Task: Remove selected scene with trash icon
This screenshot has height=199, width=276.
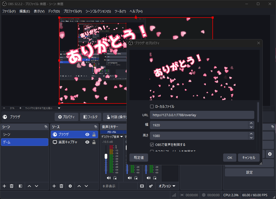Action: click(x=12, y=186)
